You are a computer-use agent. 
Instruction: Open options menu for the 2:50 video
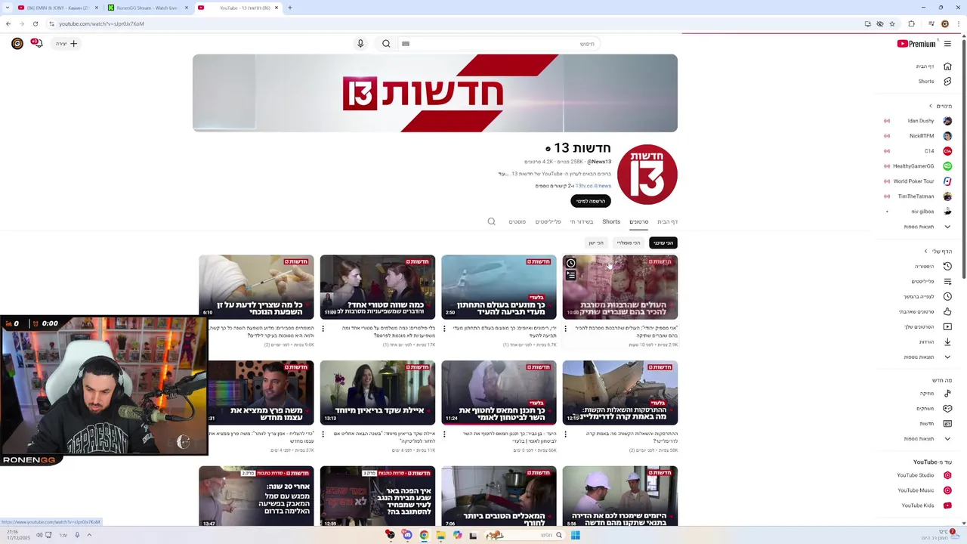[444, 329]
